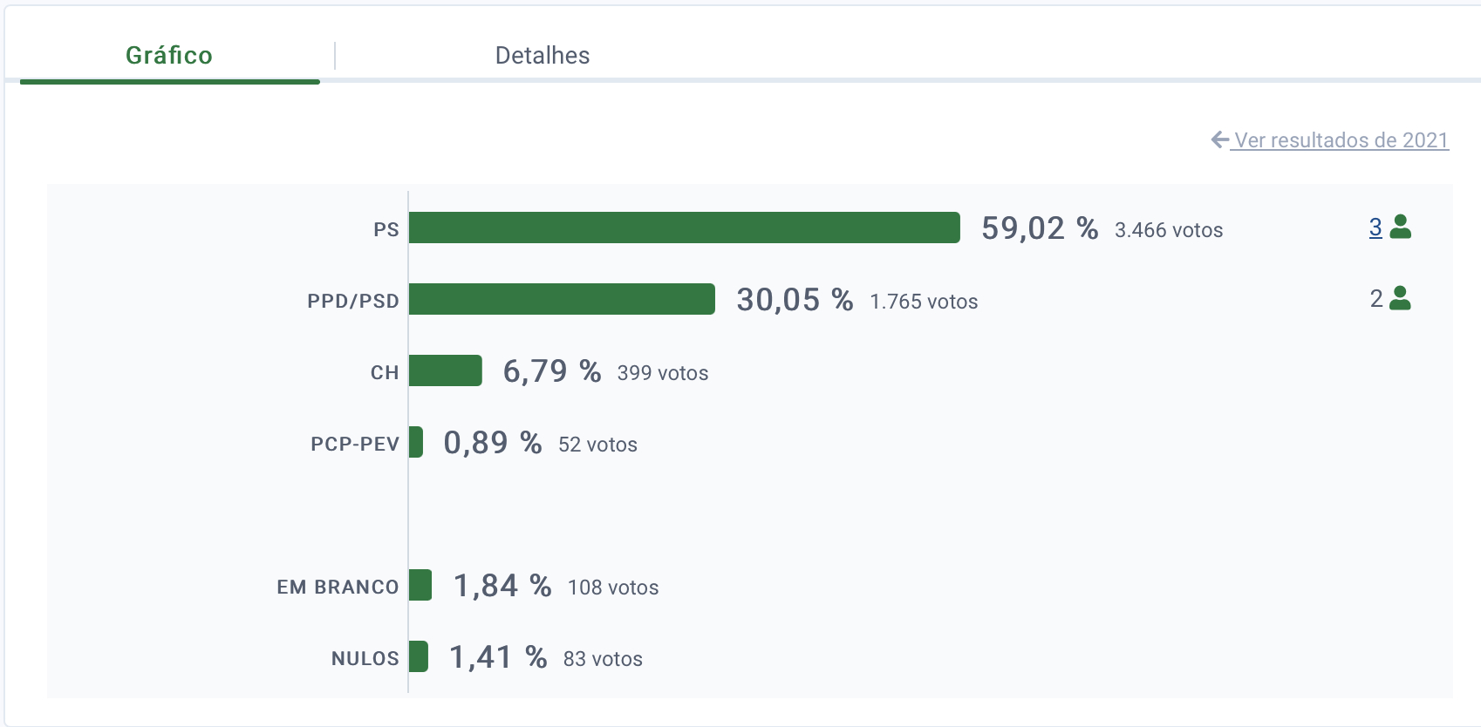1481x727 pixels.
Task: Click the PCP-PEV small green bar
Action: point(416,442)
